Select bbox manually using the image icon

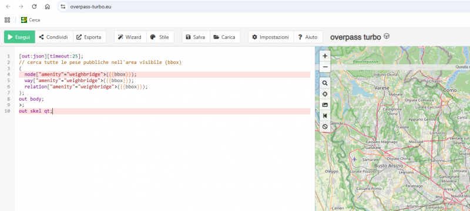(325, 105)
